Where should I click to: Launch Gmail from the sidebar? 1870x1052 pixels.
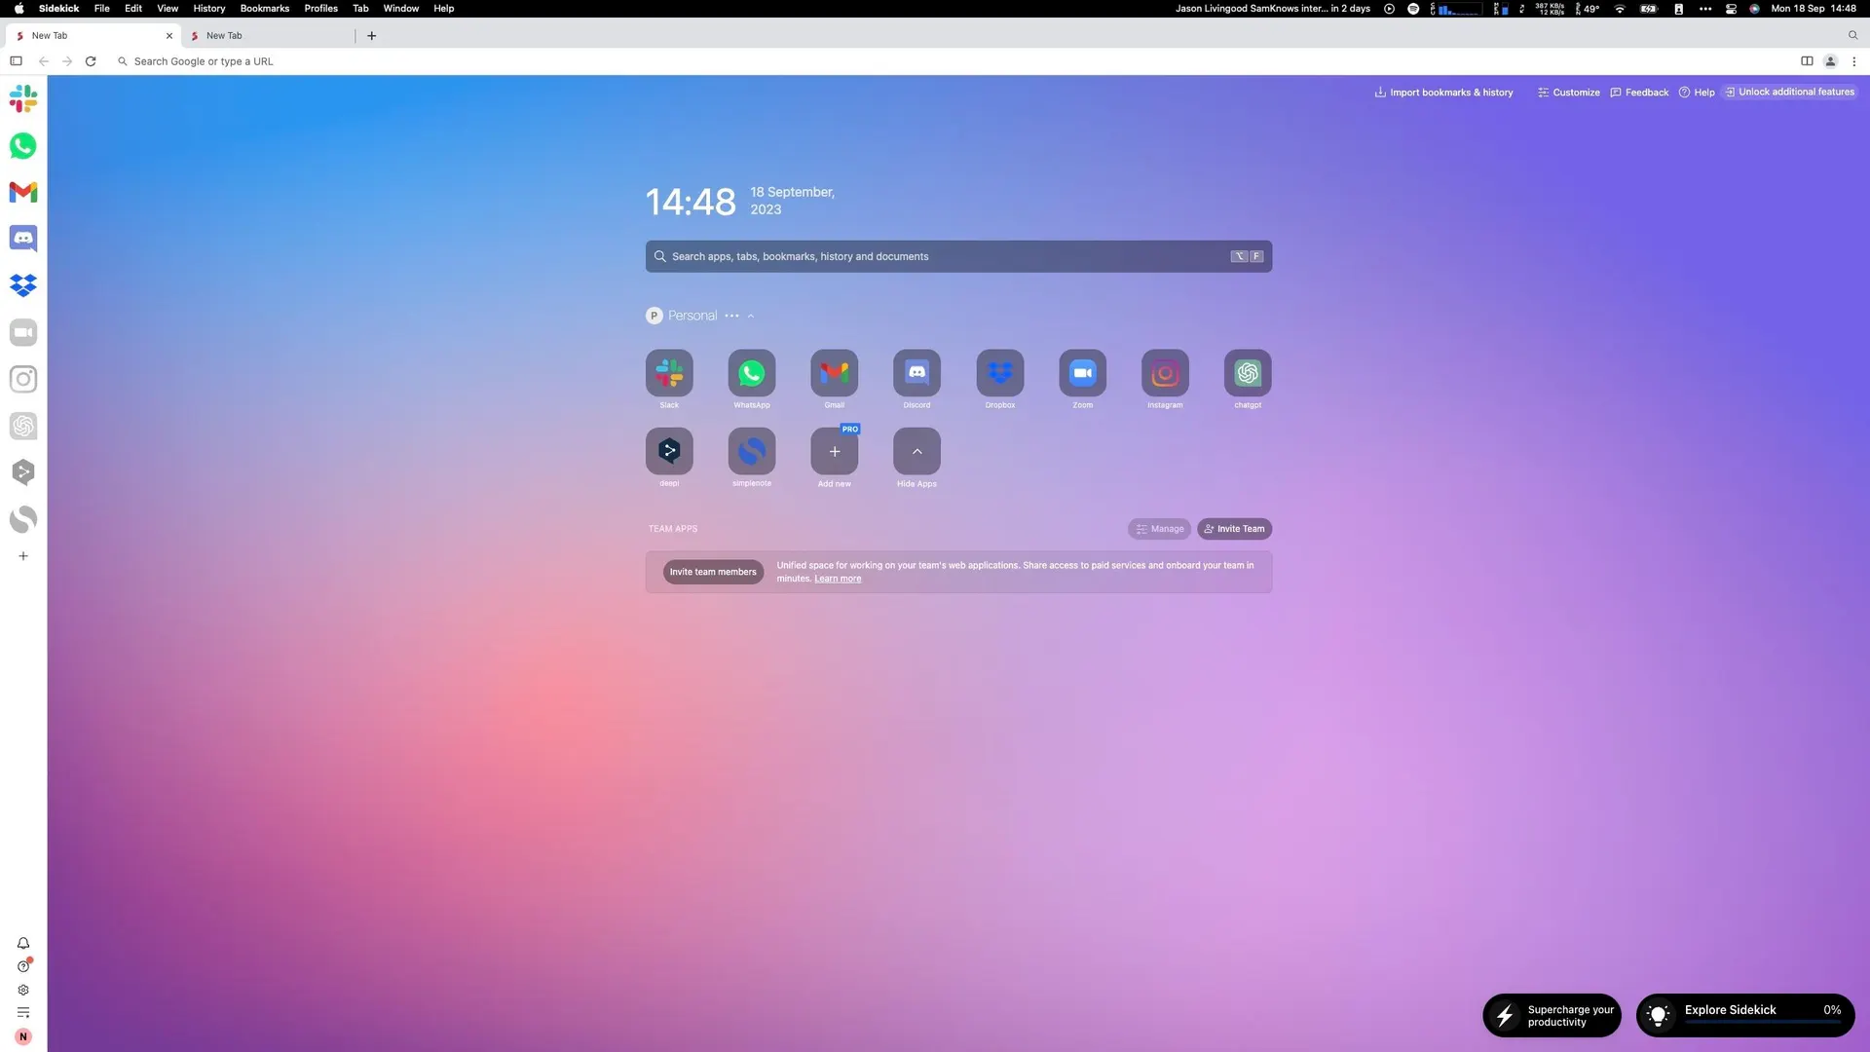click(22, 192)
